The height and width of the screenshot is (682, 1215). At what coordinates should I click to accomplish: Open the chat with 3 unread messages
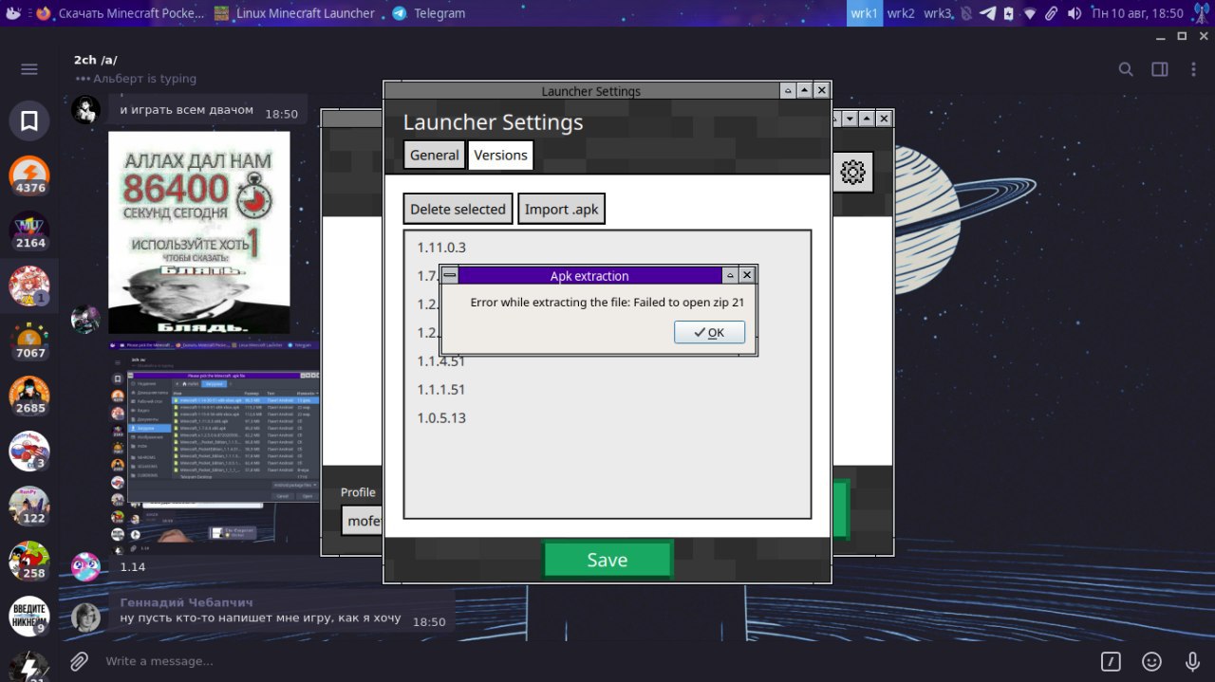29,451
